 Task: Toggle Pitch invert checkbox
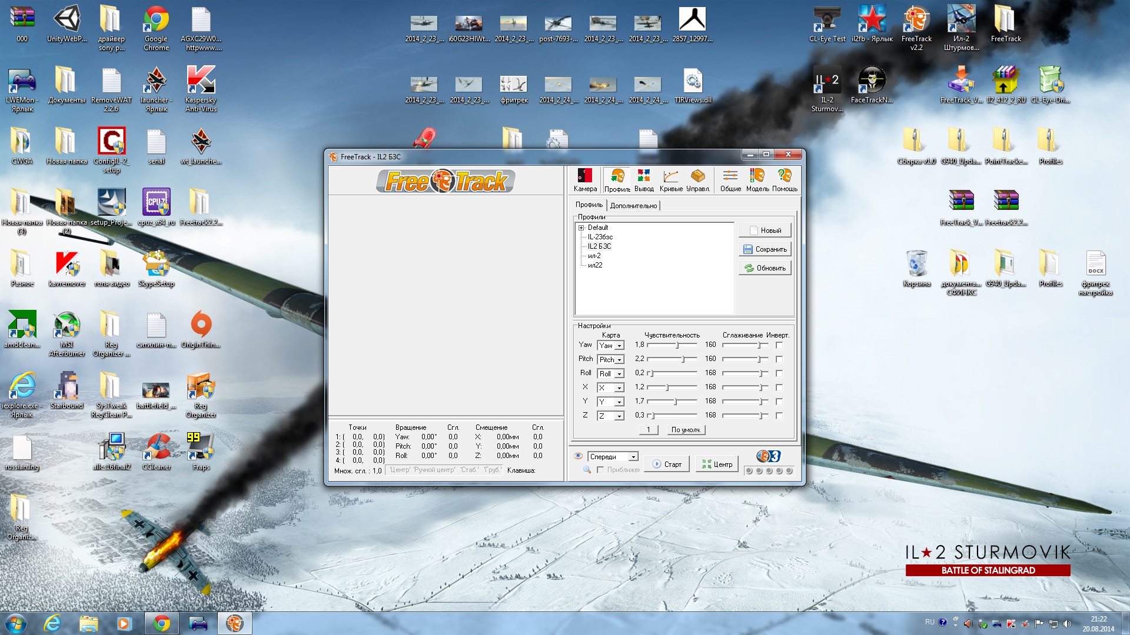(x=779, y=359)
